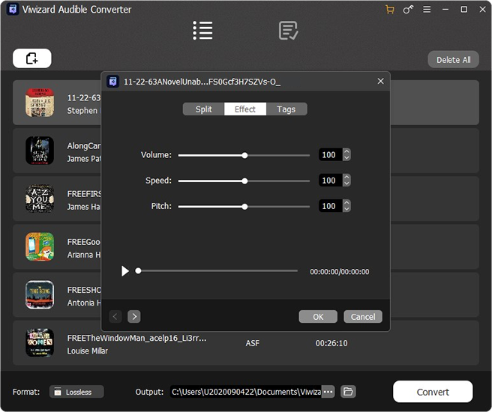Viewport: 492px width, 412px height.
Task: Click the Speed value field
Action: [x=331, y=180]
